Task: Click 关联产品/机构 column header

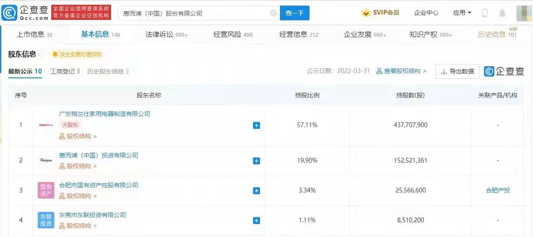Action: coord(498,95)
